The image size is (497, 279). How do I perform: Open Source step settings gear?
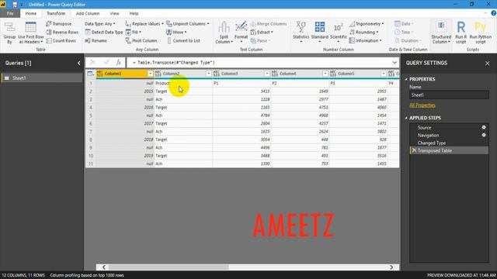(484, 127)
